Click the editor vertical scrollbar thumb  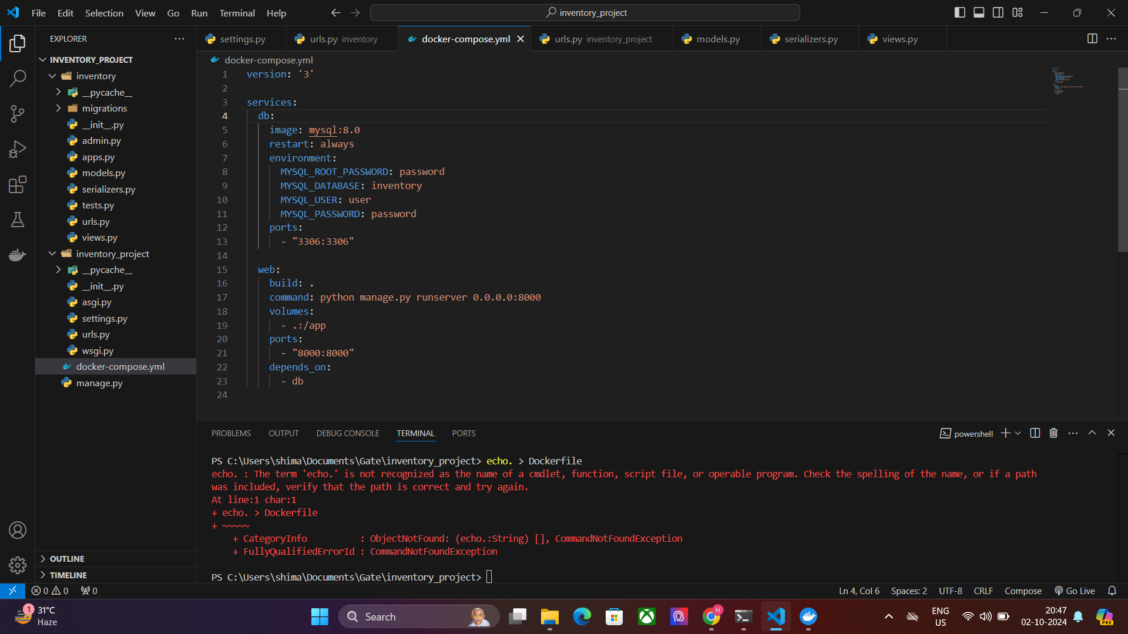tap(1123, 158)
